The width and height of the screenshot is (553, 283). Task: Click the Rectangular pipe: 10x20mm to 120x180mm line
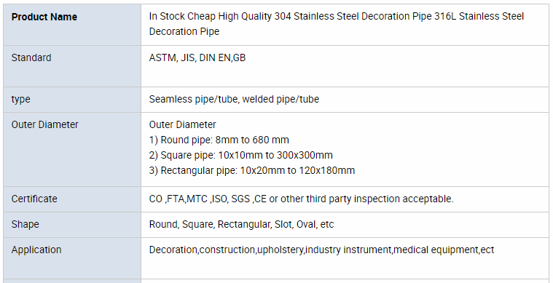coord(252,170)
